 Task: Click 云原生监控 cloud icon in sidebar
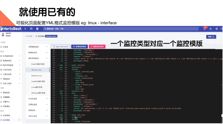1,74
